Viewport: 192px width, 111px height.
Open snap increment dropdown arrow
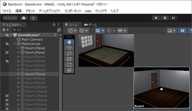(x=125, y=31)
